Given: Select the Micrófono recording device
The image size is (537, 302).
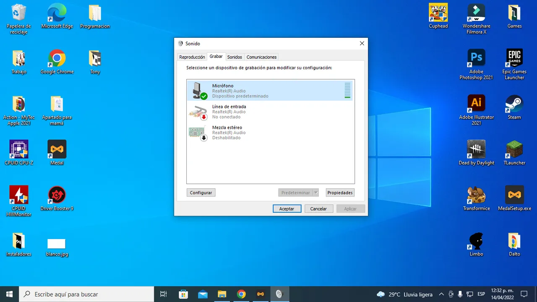Looking at the screenshot, I should (x=270, y=91).
